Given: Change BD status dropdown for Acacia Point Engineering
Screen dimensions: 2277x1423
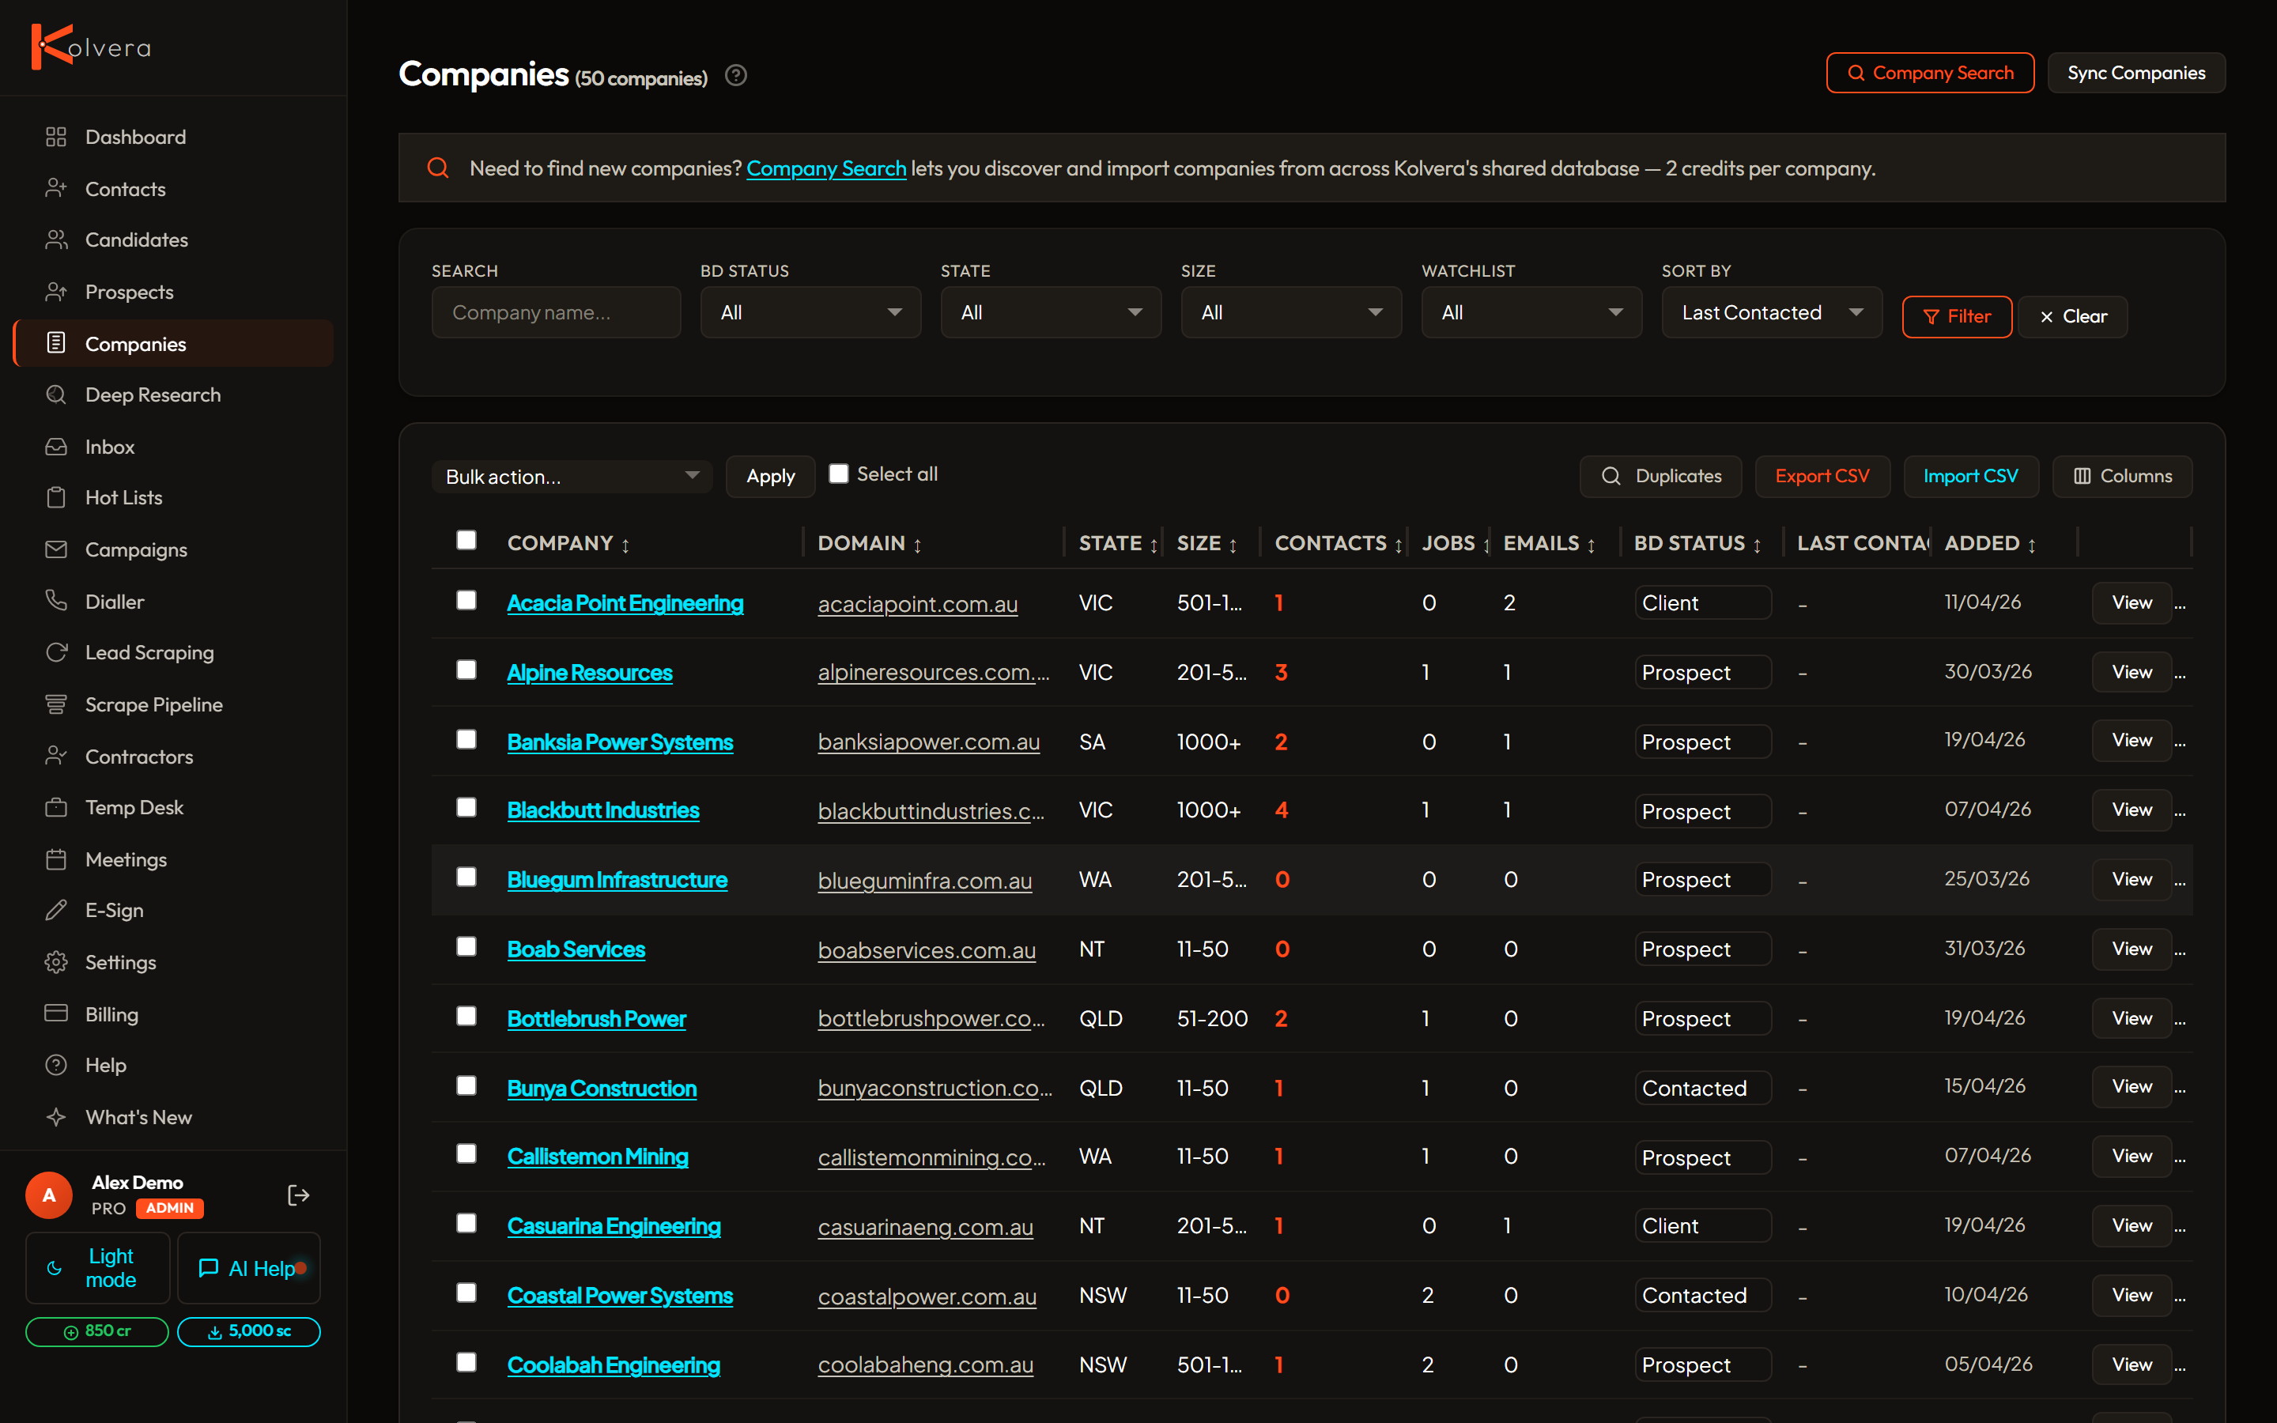Looking at the screenshot, I should [1703, 603].
